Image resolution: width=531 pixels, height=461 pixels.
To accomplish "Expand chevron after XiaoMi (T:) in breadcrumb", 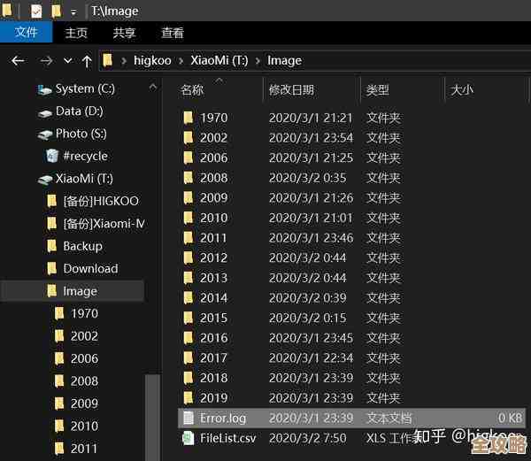I will pyautogui.click(x=258, y=61).
